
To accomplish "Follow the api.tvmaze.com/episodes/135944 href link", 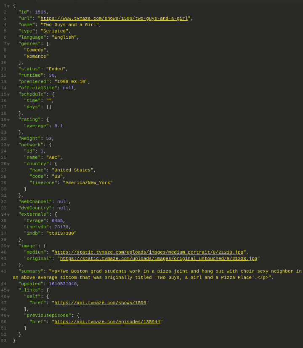I will click(x=107, y=322).
